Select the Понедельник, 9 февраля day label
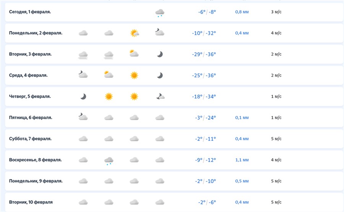 coord(36,181)
